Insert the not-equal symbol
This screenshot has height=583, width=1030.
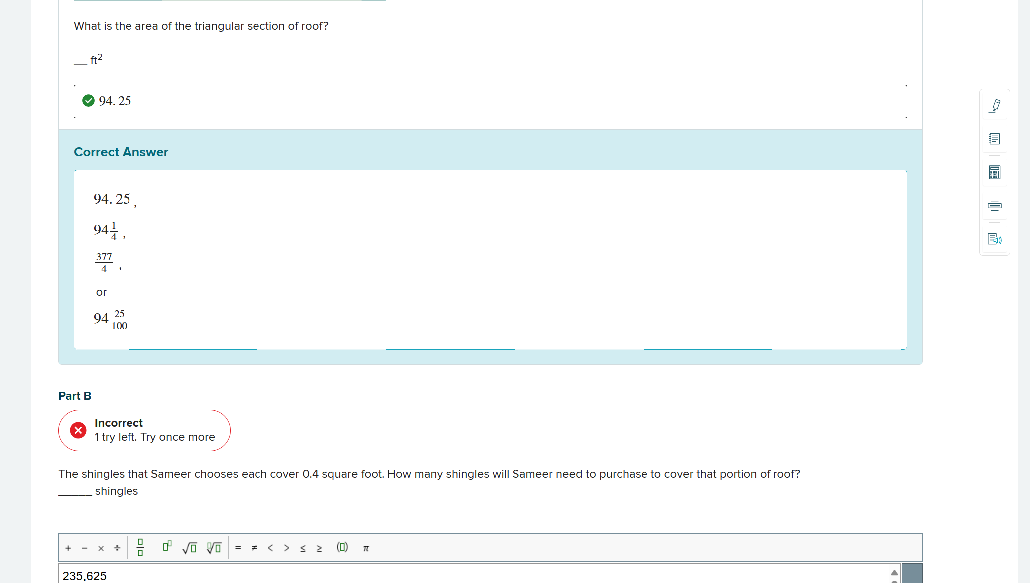(254, 548)
